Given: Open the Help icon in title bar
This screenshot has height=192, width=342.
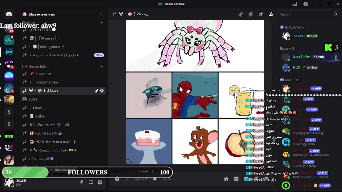Looking at the screenshot, I should click(306, 4).
